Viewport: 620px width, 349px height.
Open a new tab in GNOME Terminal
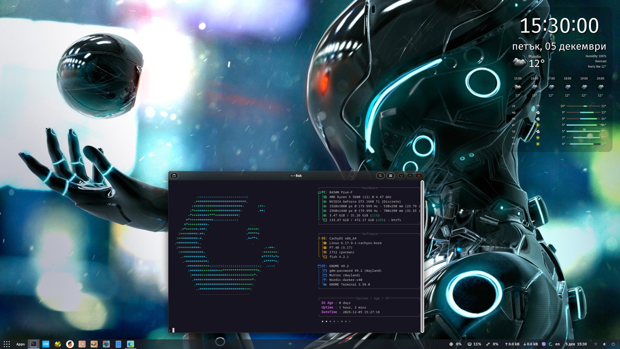pos(174,175)
